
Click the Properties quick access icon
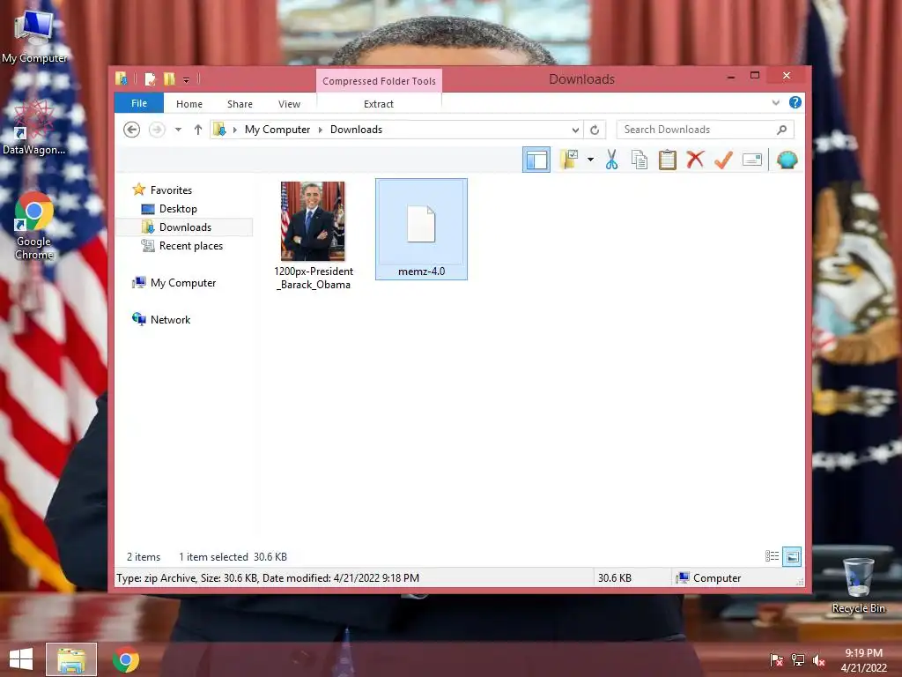click(150, 78)
